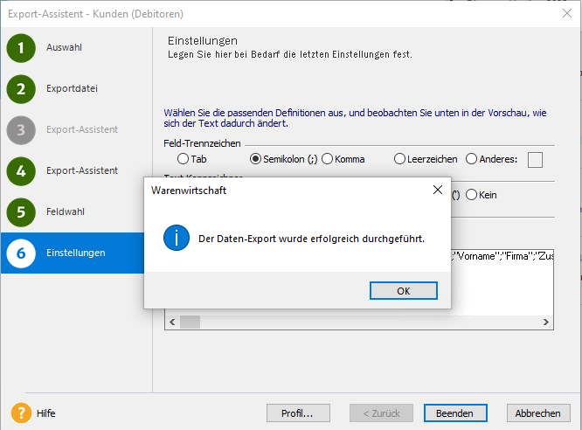Click the Beenden button
The height and width of the screenshot is (430, 582).
pyautogui.click(x=455, y=413)
